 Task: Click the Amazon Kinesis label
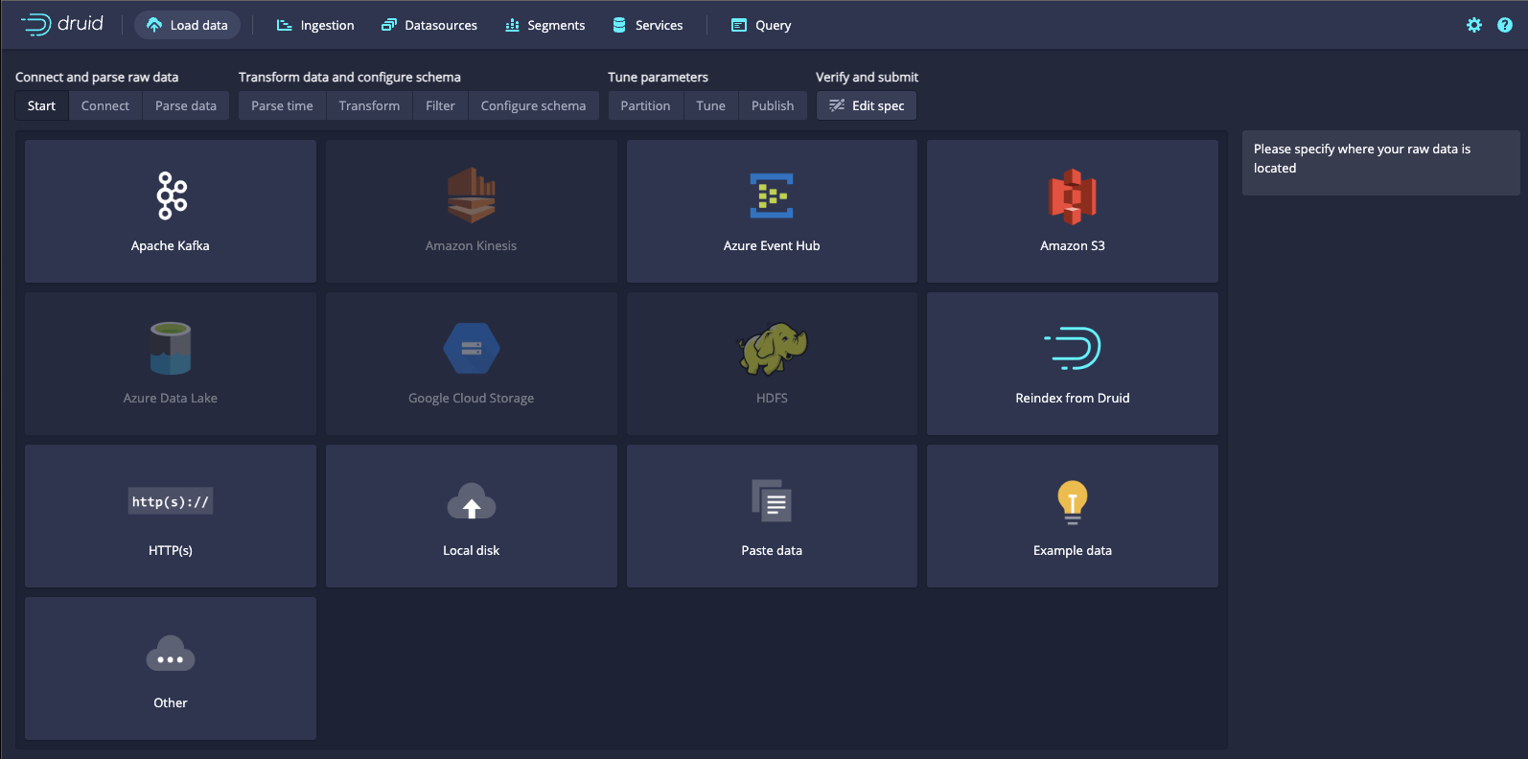[x=472, y=245]
